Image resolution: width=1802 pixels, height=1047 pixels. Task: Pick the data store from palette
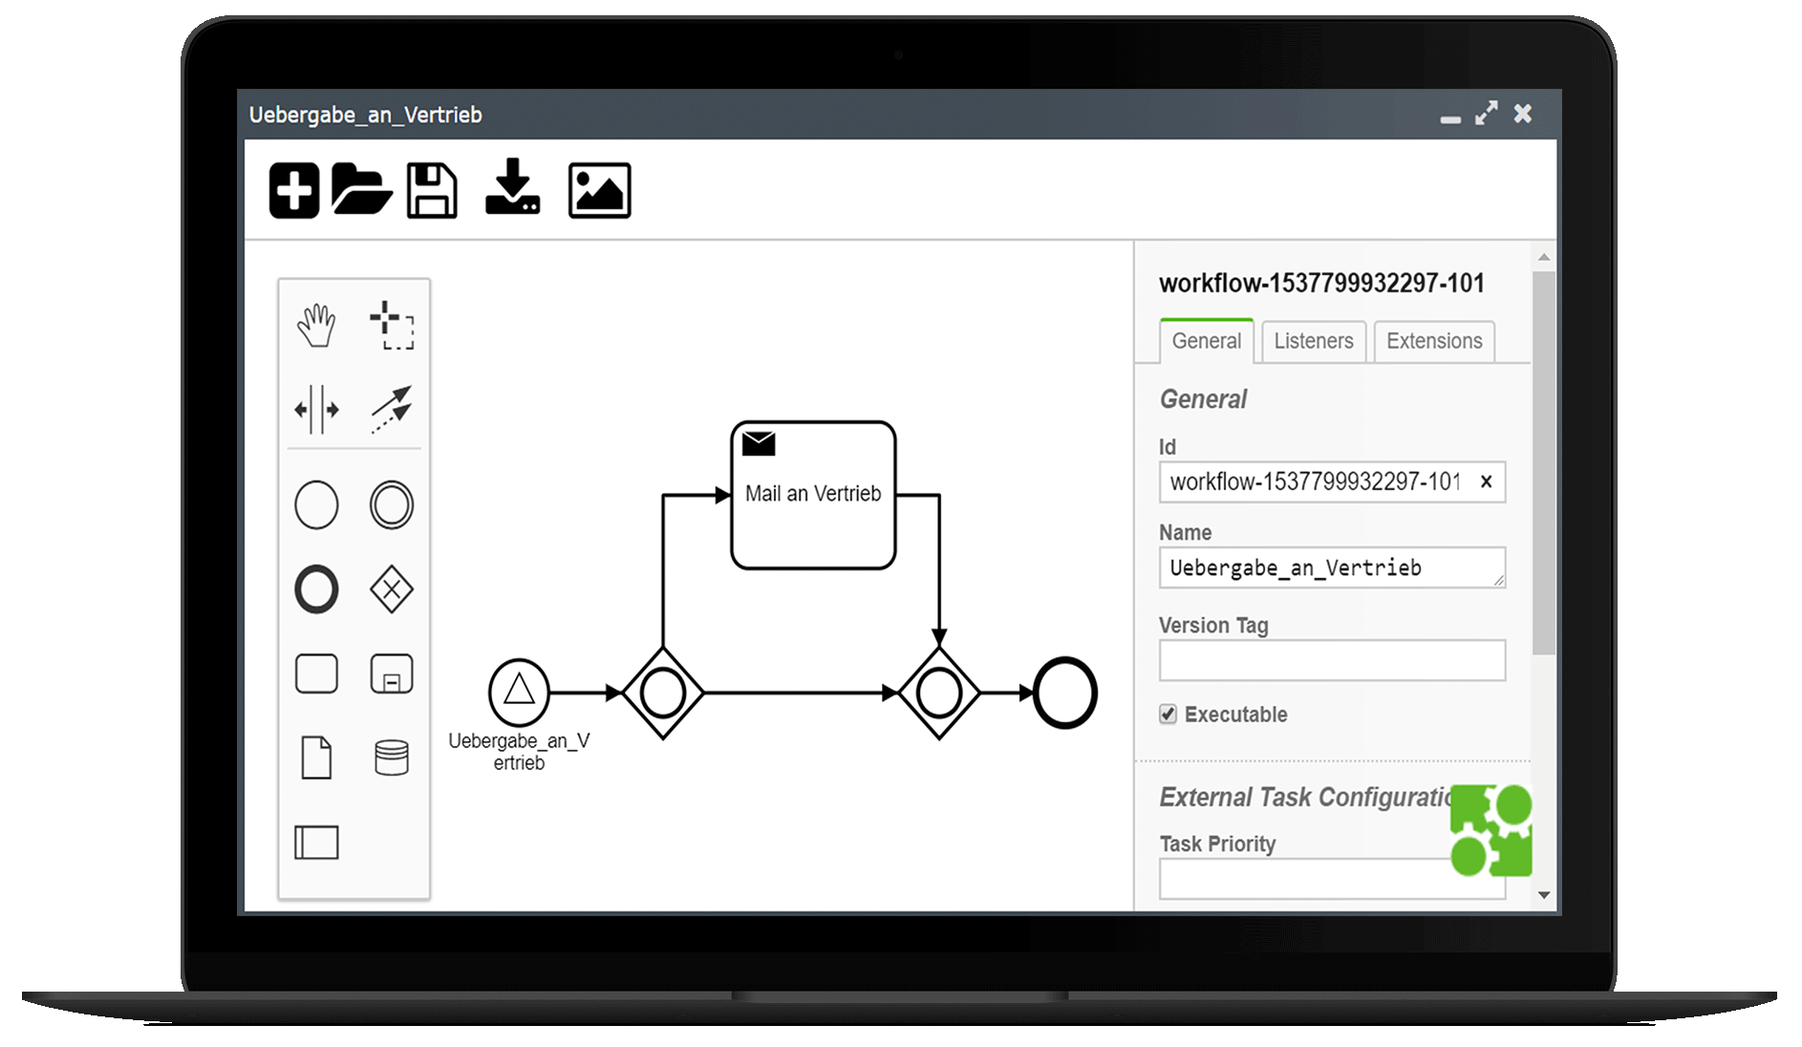coord(392,758)
